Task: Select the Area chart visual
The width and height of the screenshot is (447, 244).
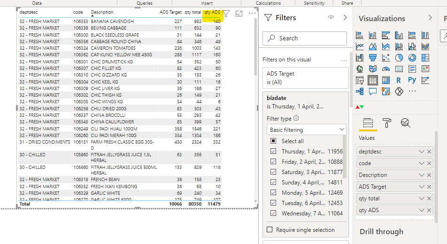Action: 373,46
